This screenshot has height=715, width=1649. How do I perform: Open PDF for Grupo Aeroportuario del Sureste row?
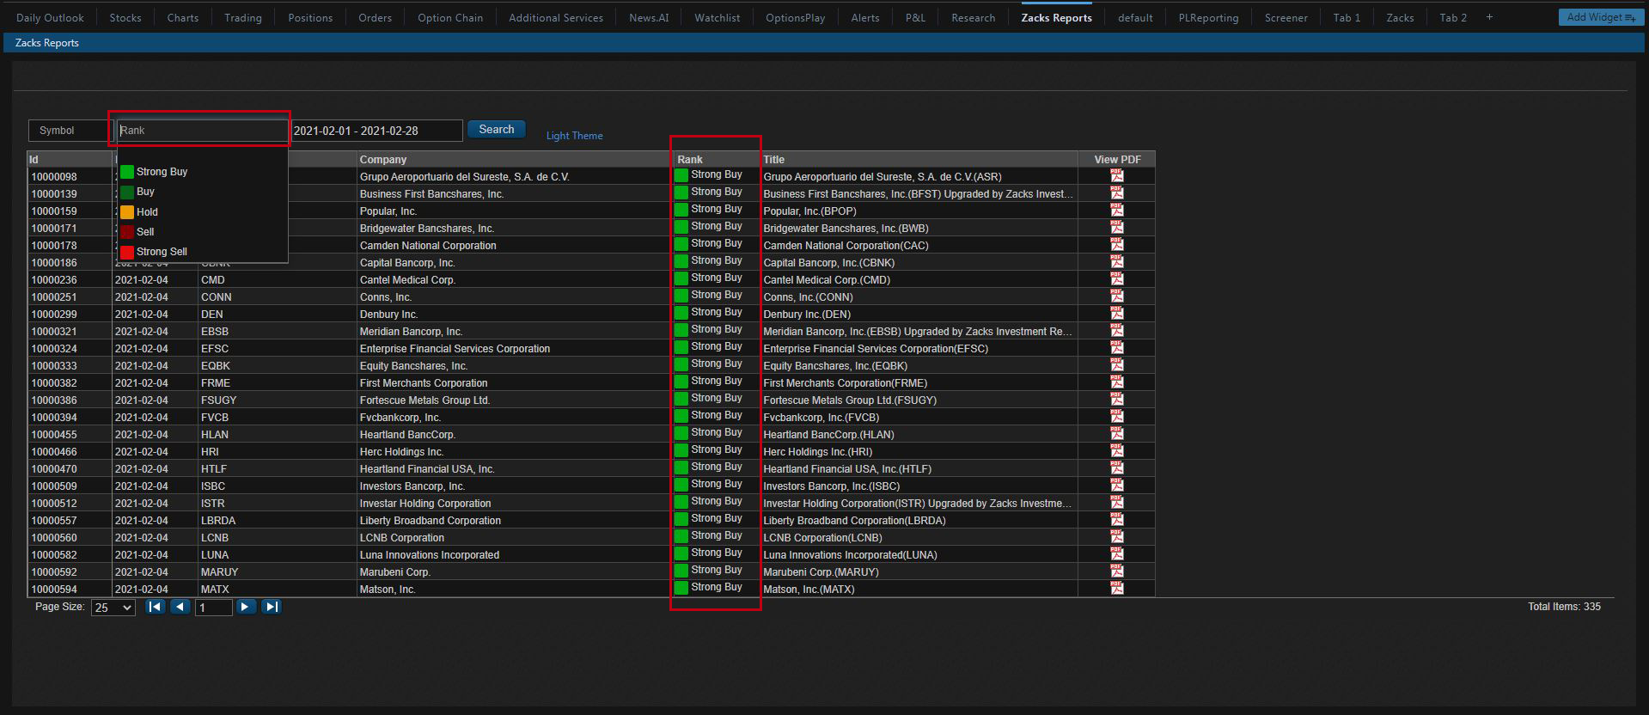coord(1116,175)
